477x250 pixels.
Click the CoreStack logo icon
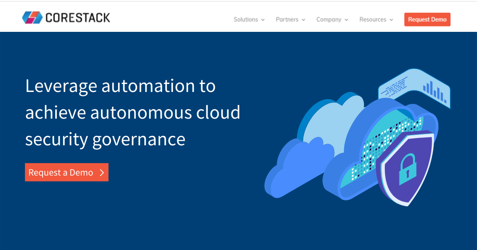click(33, 17)
